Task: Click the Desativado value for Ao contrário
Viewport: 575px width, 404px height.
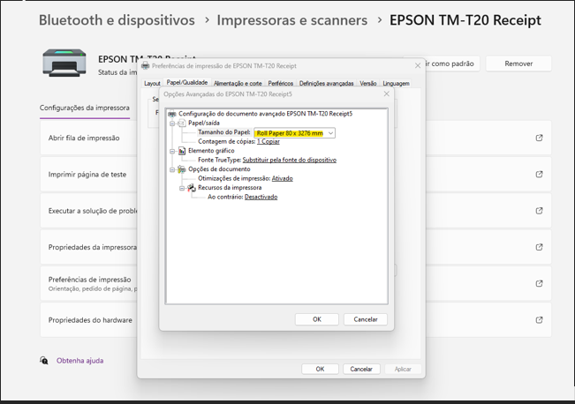Action: coord(261,197)
